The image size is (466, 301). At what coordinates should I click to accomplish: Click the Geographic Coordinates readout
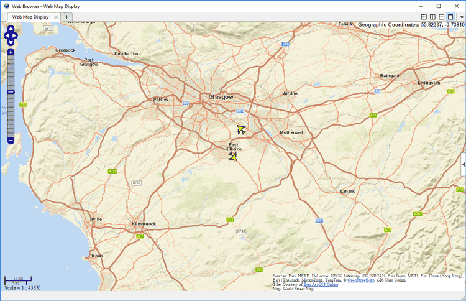(411, 25)
